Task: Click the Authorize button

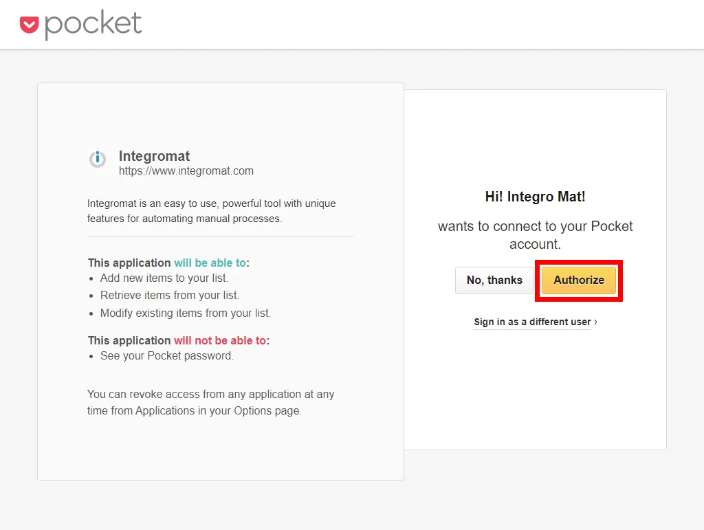Action: (579, 280)
